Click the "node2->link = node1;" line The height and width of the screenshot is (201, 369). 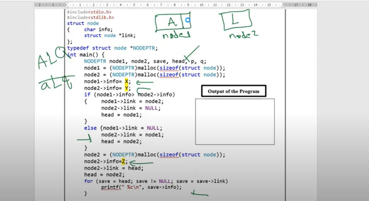(132, 135)
